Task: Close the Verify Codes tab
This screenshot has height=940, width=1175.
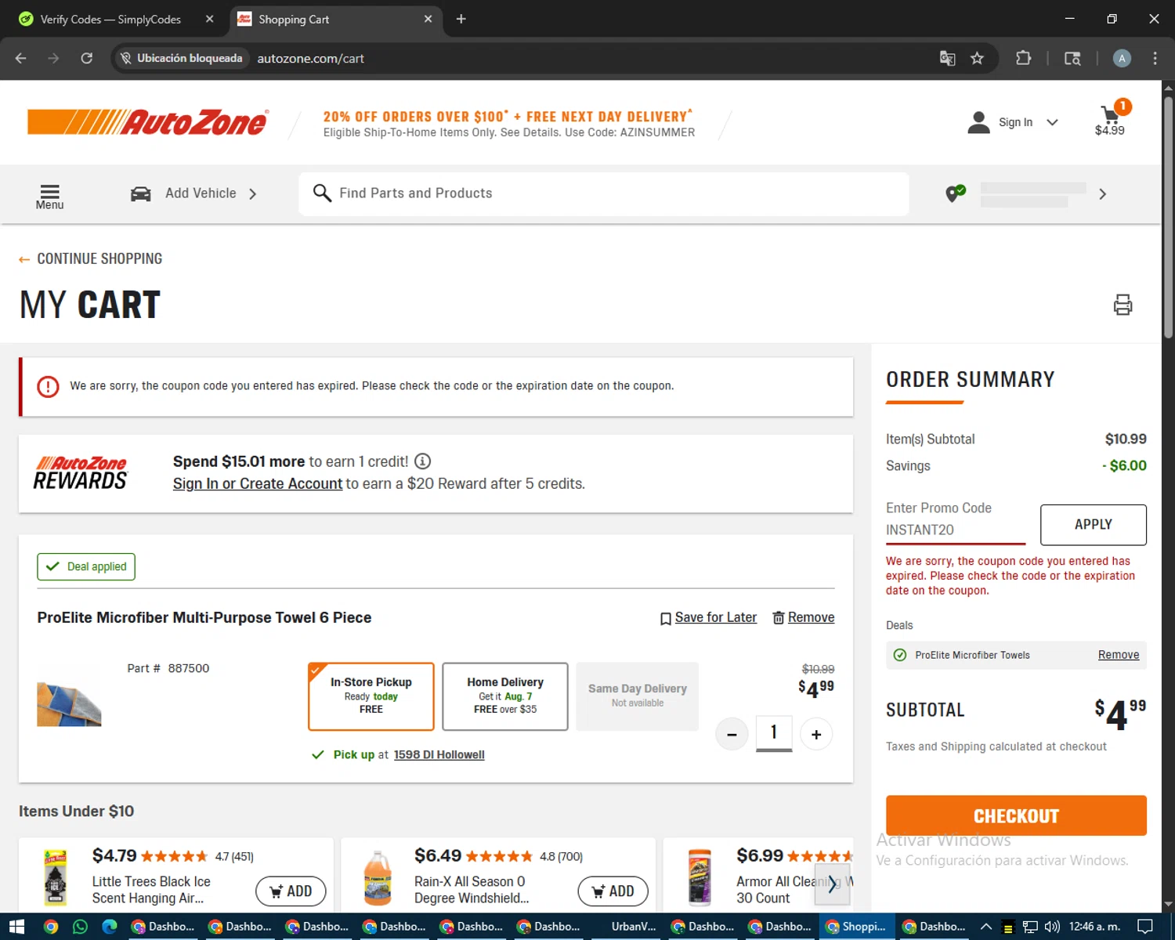Action: (x=209, y=19)
